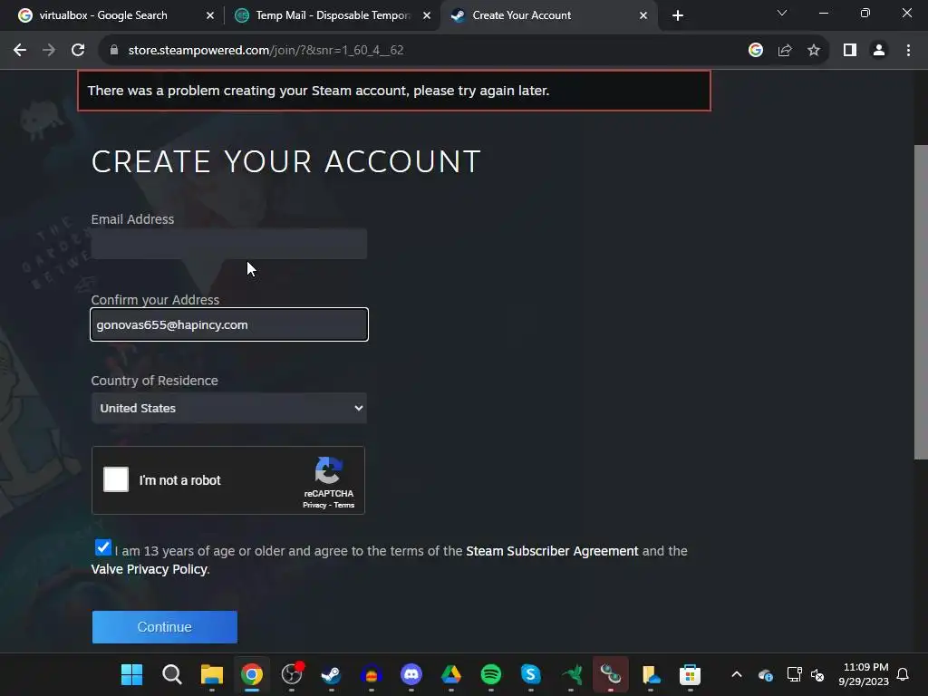Reload the Steam join page
This screenshot has height=696, width=928.
[78, 51]
